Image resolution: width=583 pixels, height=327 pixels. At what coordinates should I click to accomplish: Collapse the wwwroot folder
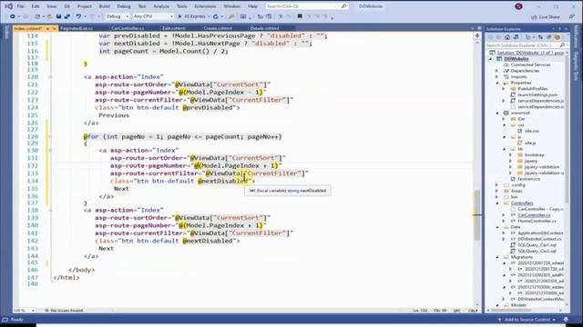click(496, 113)
